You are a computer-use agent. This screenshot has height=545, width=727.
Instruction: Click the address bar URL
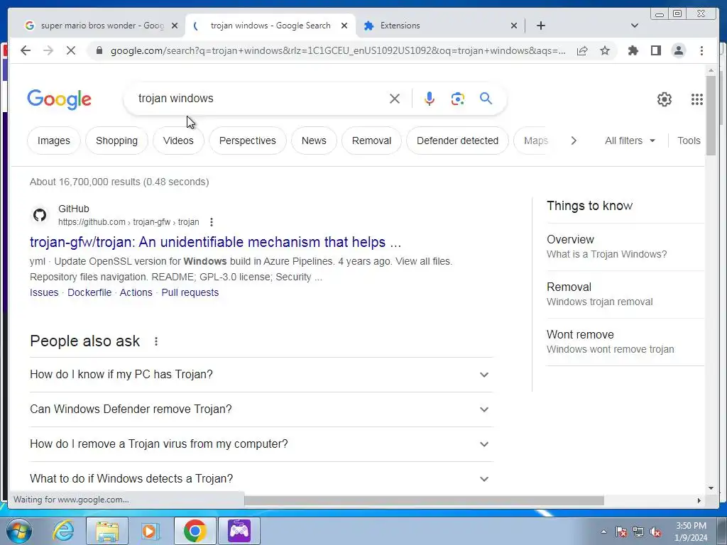tap(337, 50)
